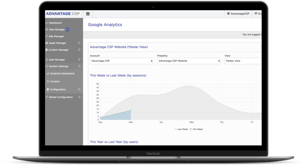Click the Site Manager pencil icon
This screenshot has height=165, width=307.
point(47,36)
